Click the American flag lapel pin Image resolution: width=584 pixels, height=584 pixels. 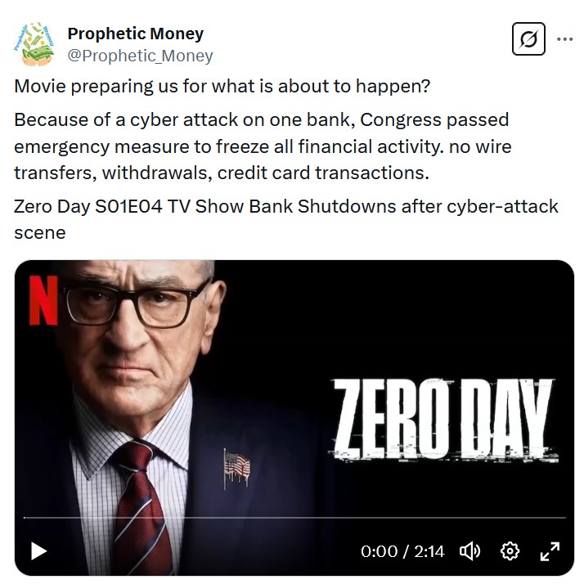(x=236, y=467)
